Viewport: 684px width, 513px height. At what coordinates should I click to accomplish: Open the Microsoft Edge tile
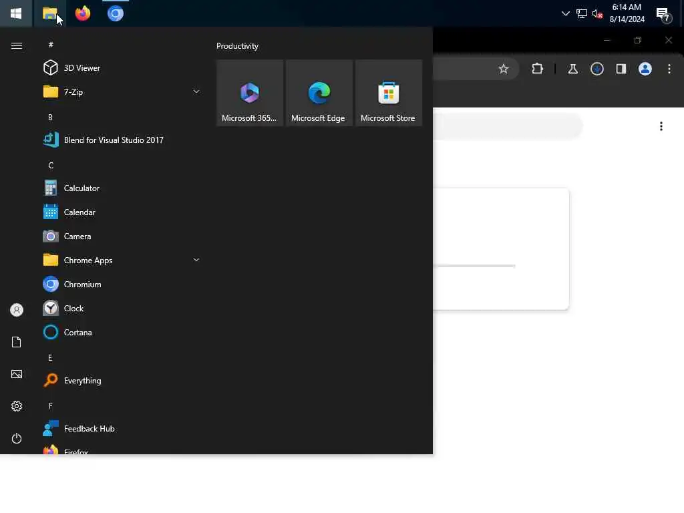click(319, 93)
